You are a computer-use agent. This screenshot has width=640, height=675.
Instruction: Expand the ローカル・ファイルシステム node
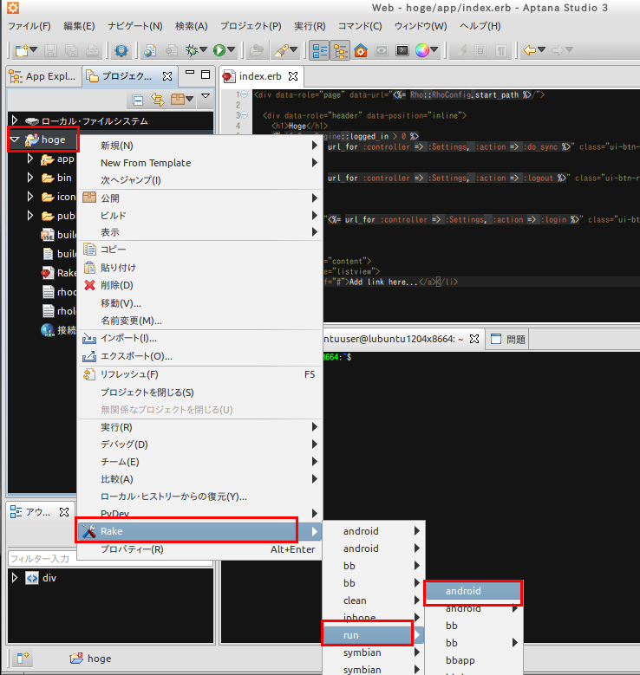point(14,120)
